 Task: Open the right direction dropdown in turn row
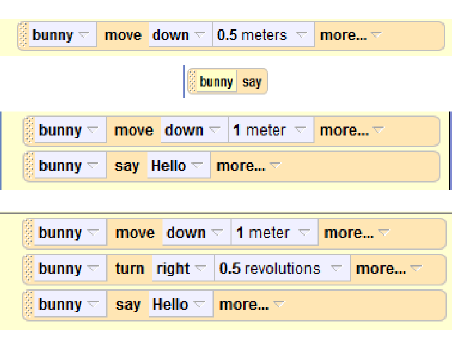pos(182,269)
